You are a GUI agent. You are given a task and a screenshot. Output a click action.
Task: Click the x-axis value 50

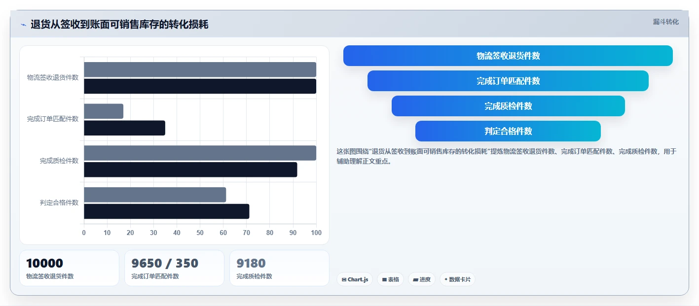[200, 233]
